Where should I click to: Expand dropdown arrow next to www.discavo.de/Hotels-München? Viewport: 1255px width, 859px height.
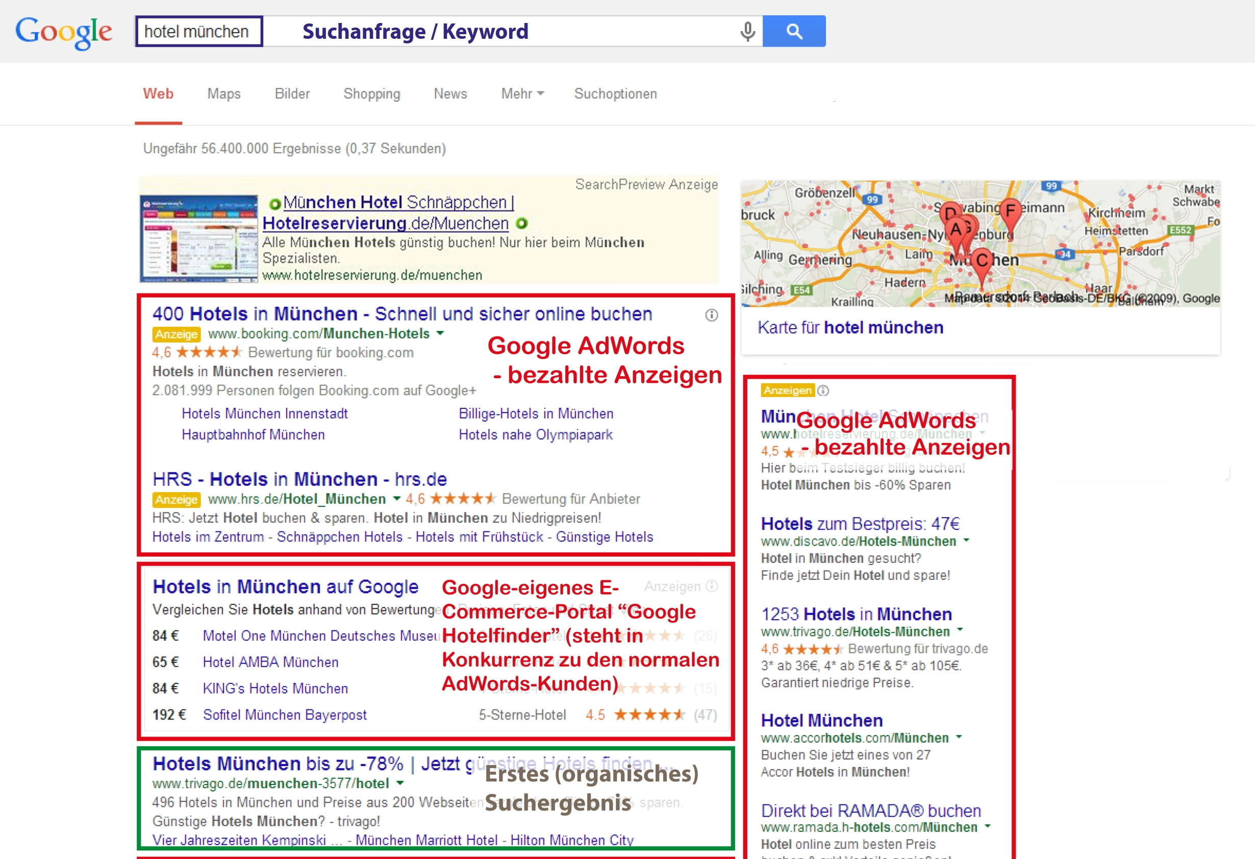[966, 540]
